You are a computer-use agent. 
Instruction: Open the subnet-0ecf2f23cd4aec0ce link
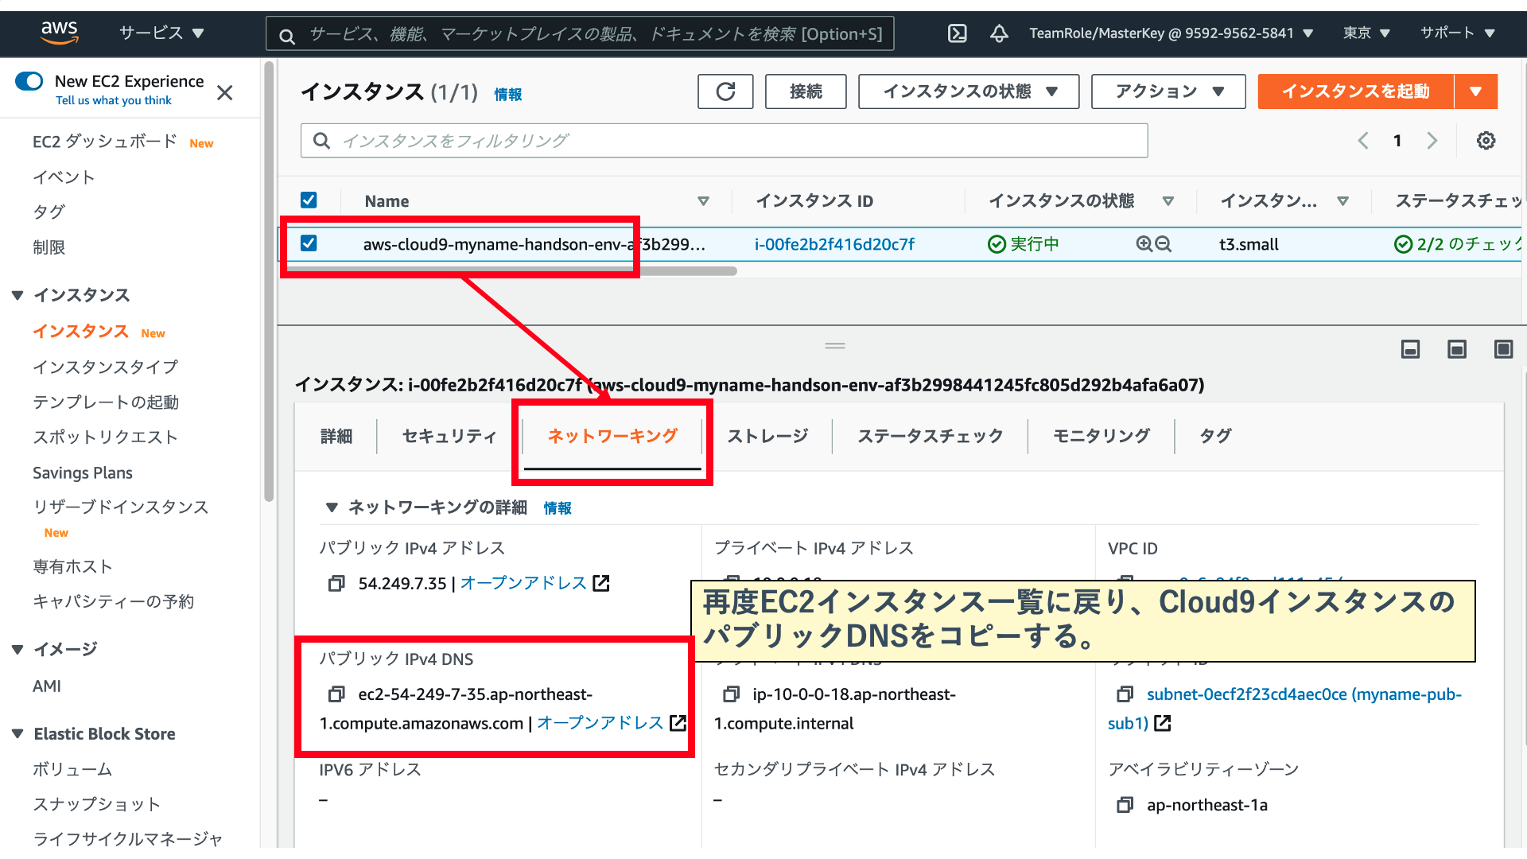1284,709
